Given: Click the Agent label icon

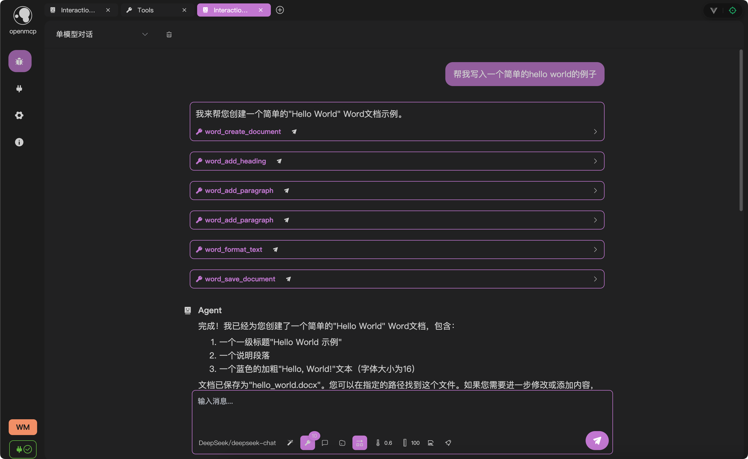Looking at the screenshot, I should pos(188,310).
